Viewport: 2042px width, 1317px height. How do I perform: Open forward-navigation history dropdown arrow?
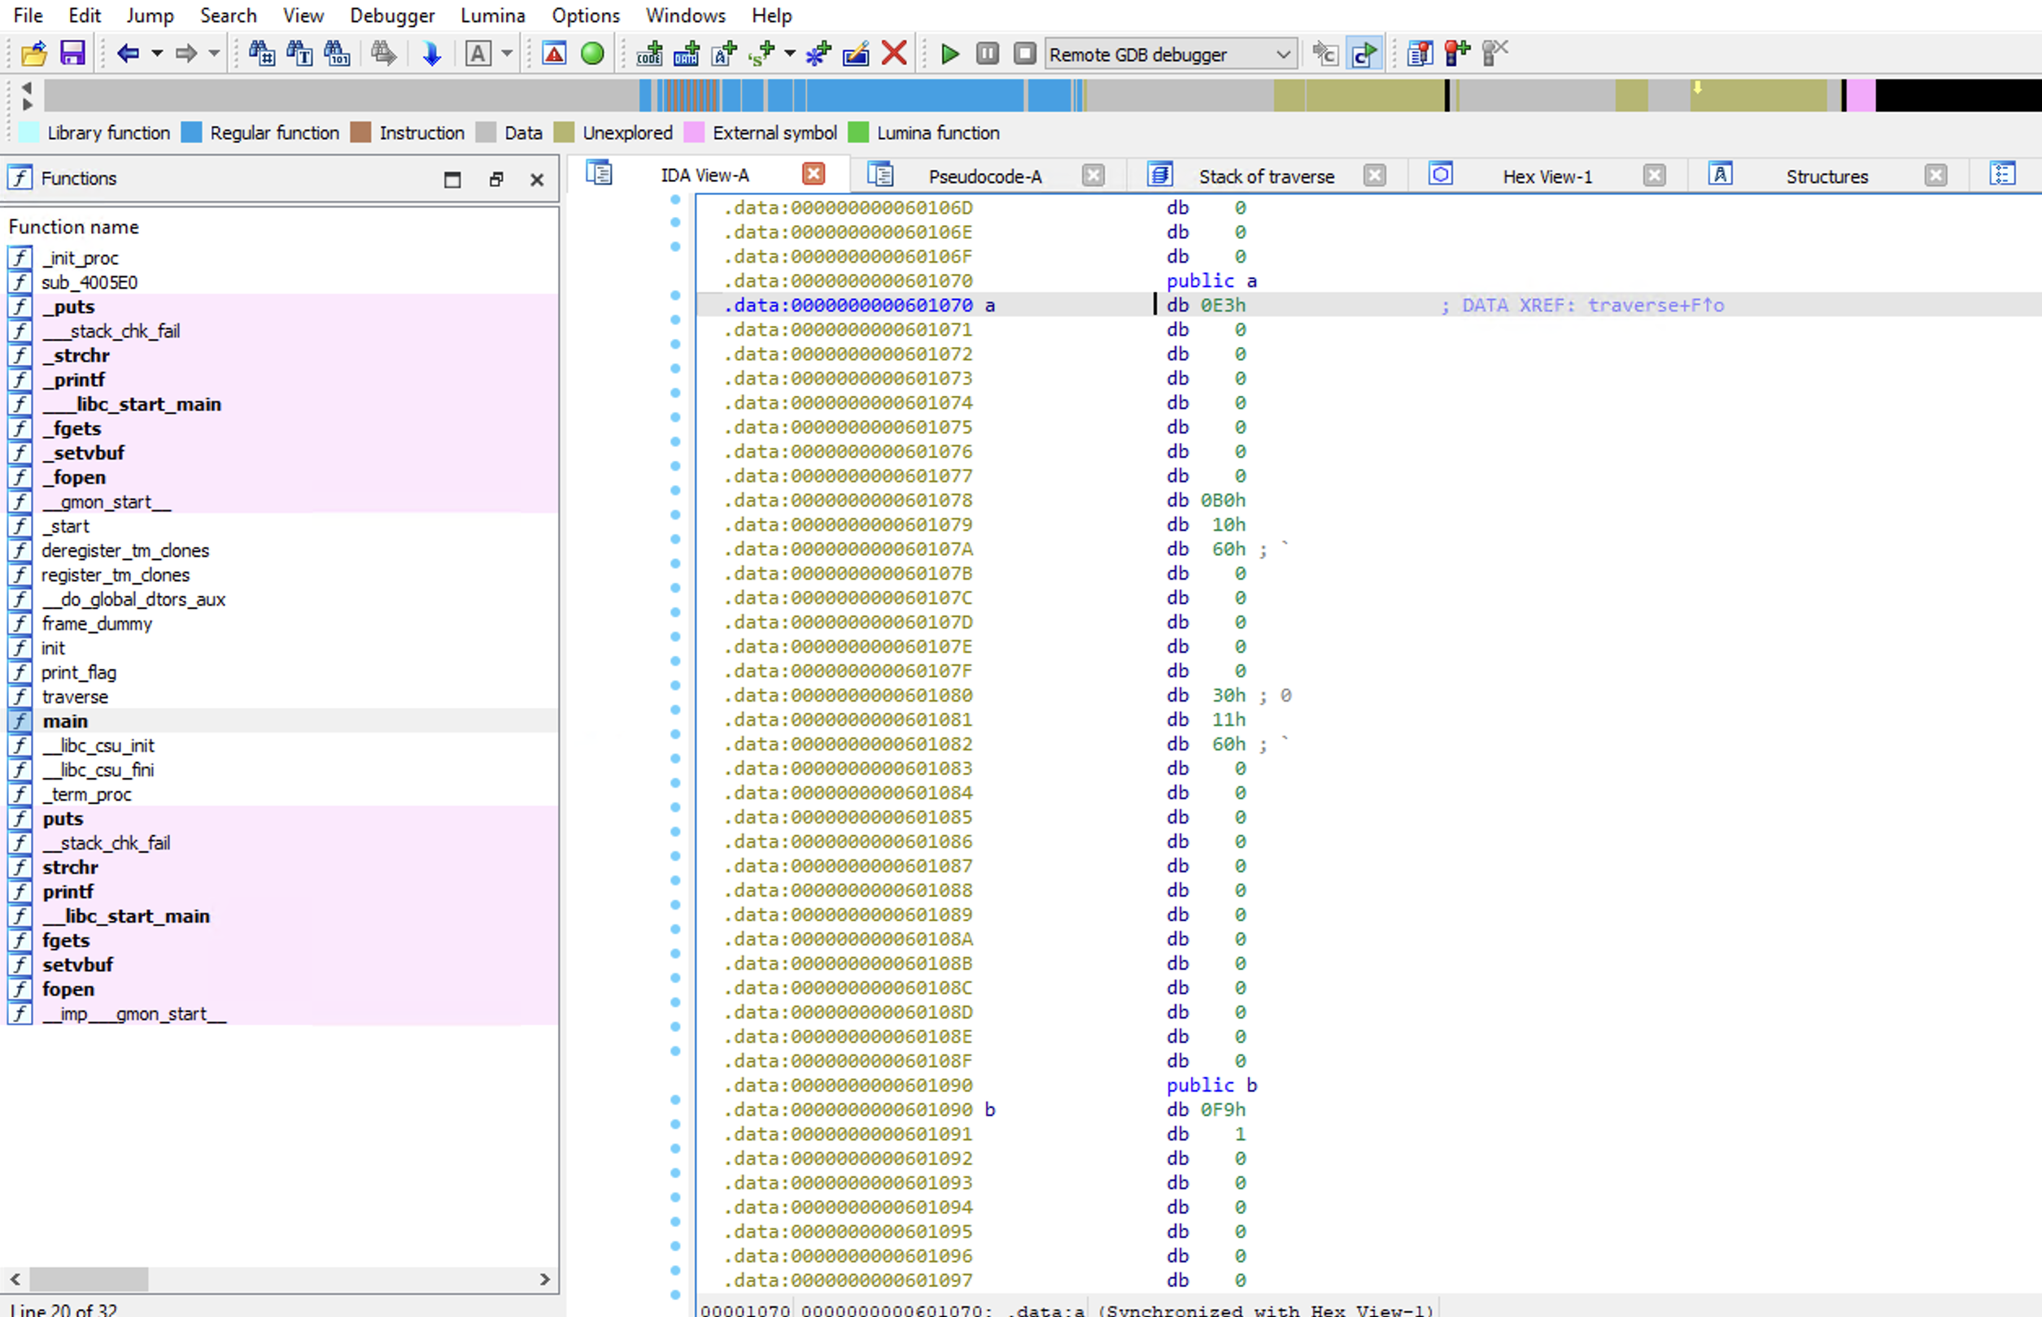click(214, 54)
